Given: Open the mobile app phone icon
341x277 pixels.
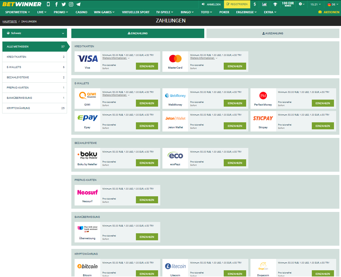Looking at the screenshot, I should 48,4.
